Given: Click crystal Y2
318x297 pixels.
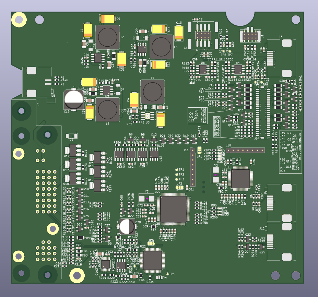Looking at the screenshot, I should tap(216, 175).
